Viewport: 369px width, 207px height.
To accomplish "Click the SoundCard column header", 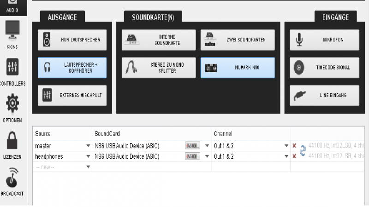I will pyautogui.click(x=107, y=134).
